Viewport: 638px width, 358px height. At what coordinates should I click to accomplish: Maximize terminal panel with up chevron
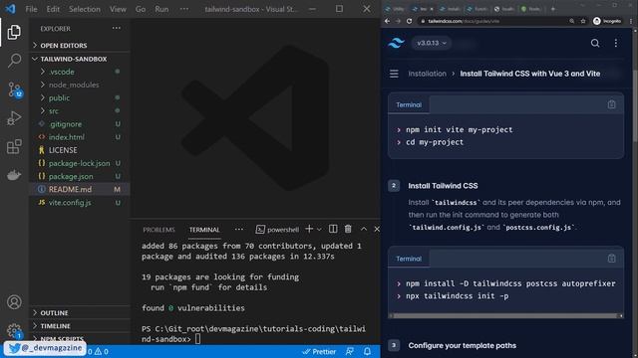pos(363,229)
